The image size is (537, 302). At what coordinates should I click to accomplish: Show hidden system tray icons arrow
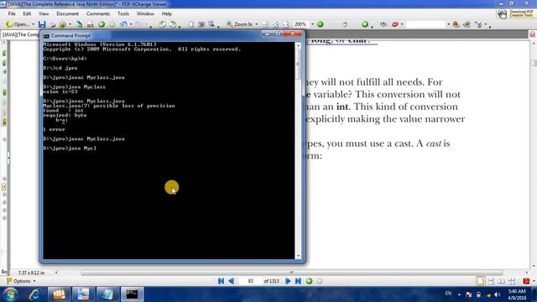(459, 294)
